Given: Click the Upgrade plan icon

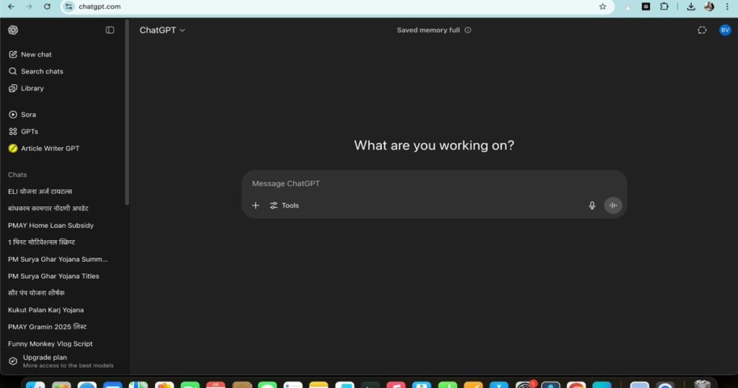Looking at the screenshot, I should [x=13, y=361].
